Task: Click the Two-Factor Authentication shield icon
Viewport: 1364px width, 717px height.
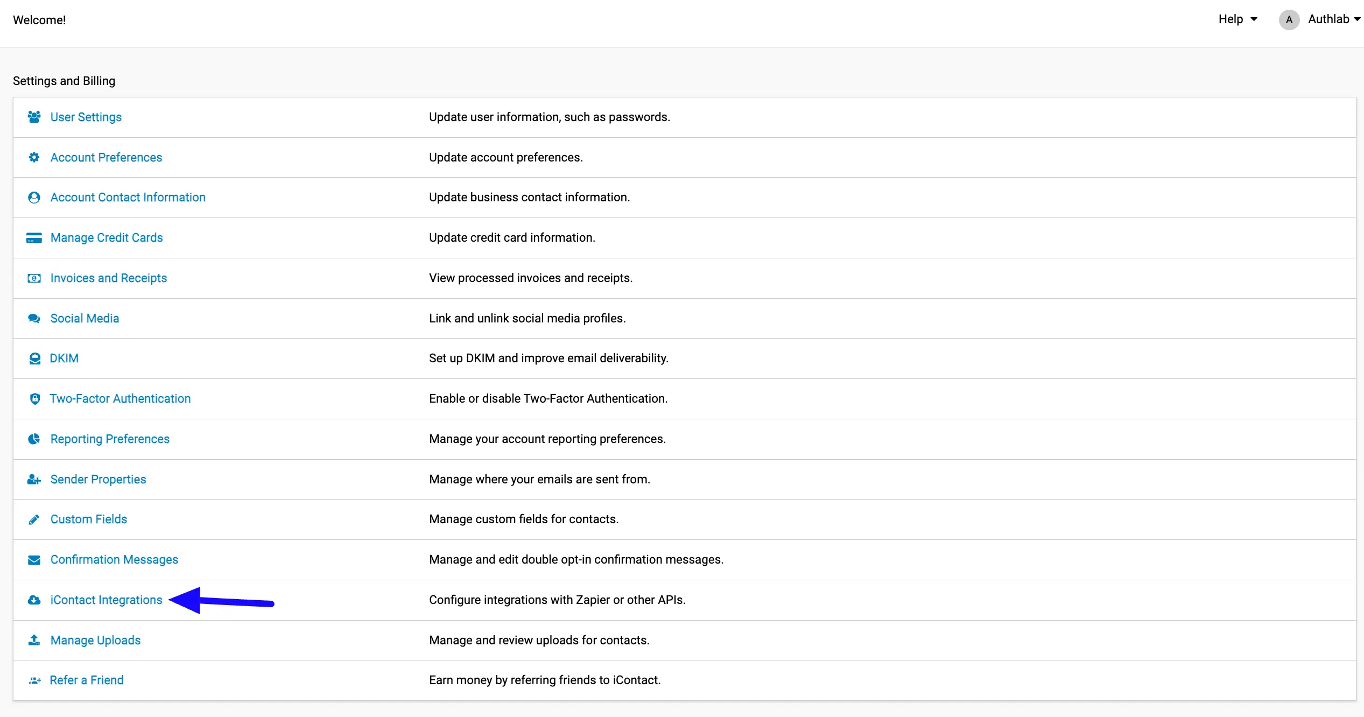Action: pyautogui.click(x=34, y=399)
